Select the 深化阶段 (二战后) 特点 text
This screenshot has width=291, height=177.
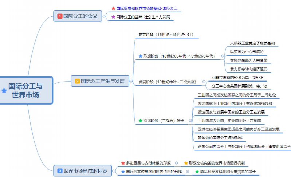(164, 121)
